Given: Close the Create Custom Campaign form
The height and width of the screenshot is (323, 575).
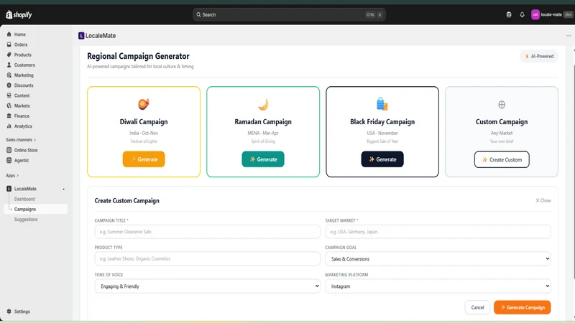Looking at the screenshot, I should click(543, 200).
